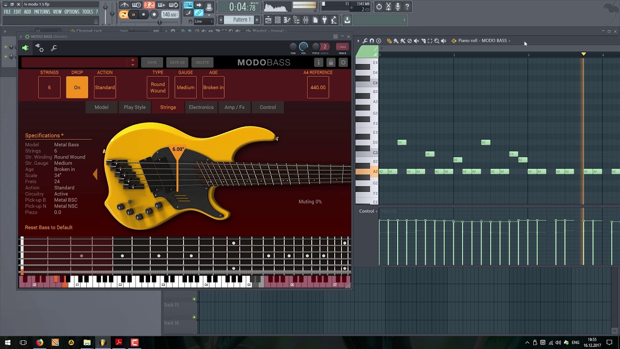The image size is (620, 349).
Task: Open MODO BASS info icon
Action: (318, 63)
